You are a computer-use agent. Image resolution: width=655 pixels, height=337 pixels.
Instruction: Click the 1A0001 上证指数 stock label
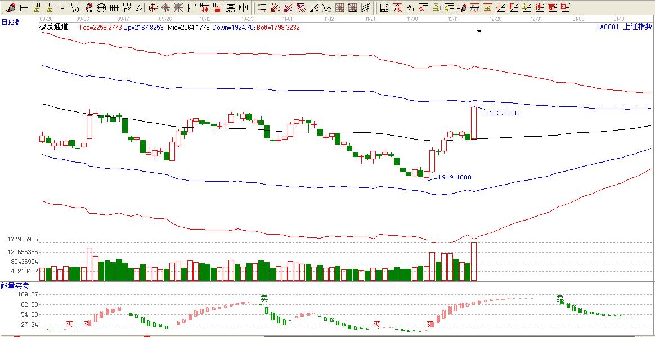(623, 27)
